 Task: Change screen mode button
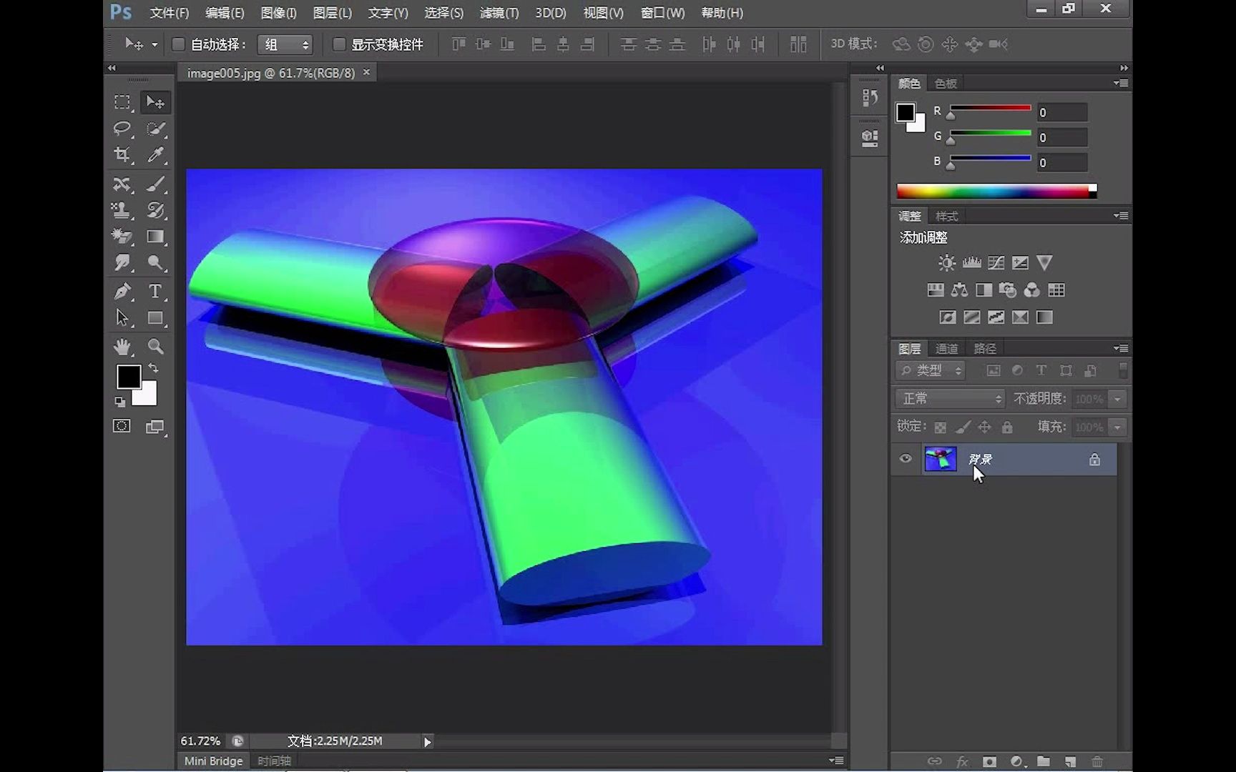pos(155,427)
